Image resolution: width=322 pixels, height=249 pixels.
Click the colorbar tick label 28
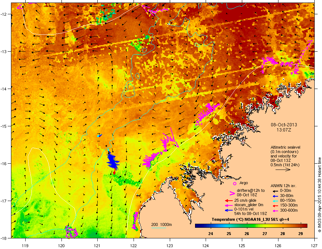tap(282, 234)
